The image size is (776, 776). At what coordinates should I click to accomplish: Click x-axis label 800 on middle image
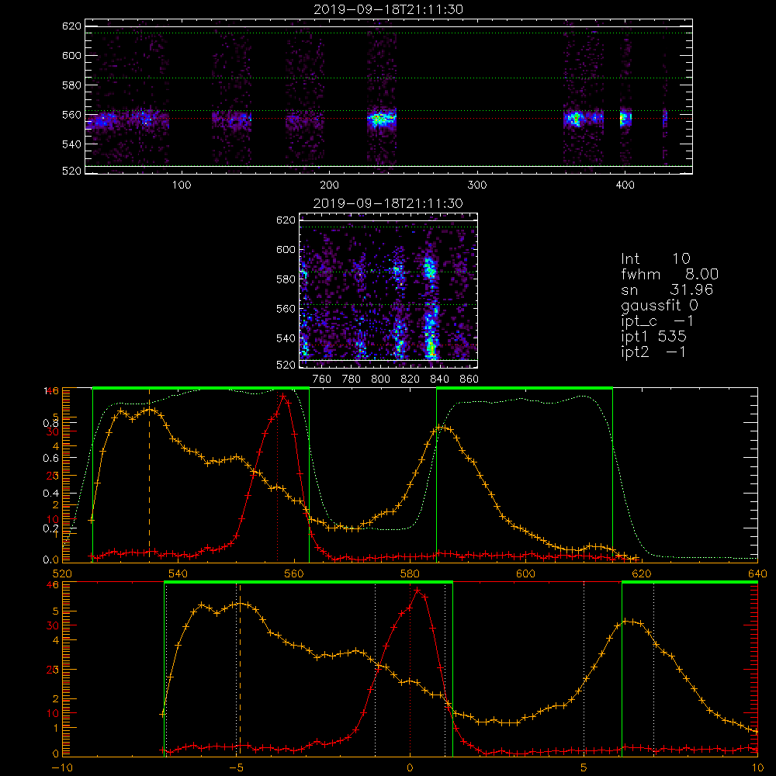click(380, 379)
